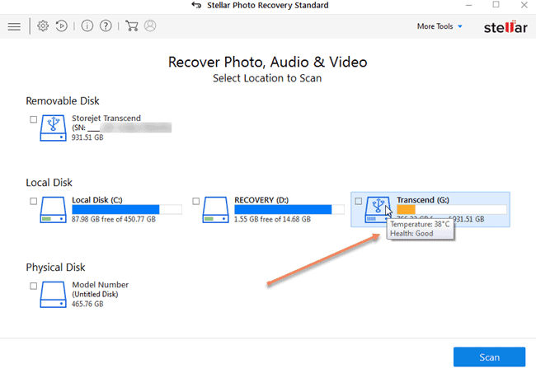This screenshot has height=368, width=536.
Task: Maximize the Stellar Photo Recovery window
Action: 496,5
